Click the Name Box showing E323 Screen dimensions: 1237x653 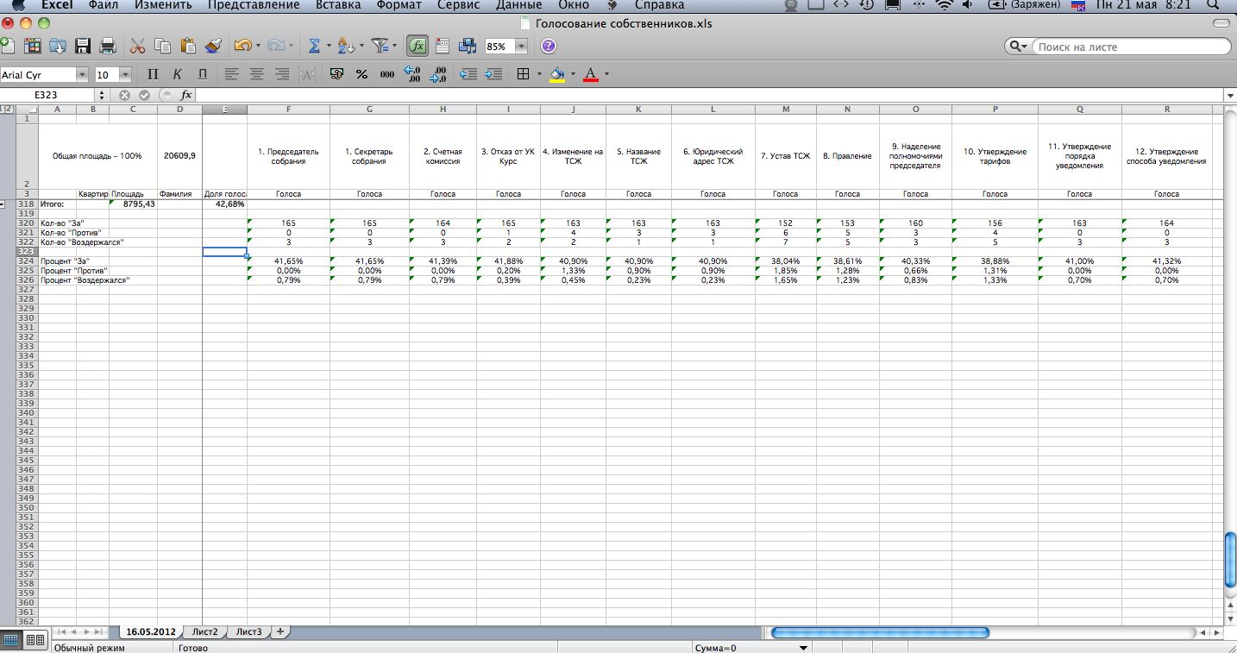point(48,95)
